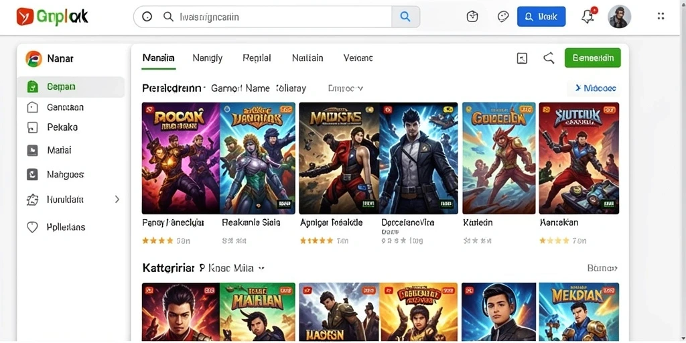The width and height of the screenshot is (686, 343).
Task: Open the user profile avatar
Action: tap(620, 17)
